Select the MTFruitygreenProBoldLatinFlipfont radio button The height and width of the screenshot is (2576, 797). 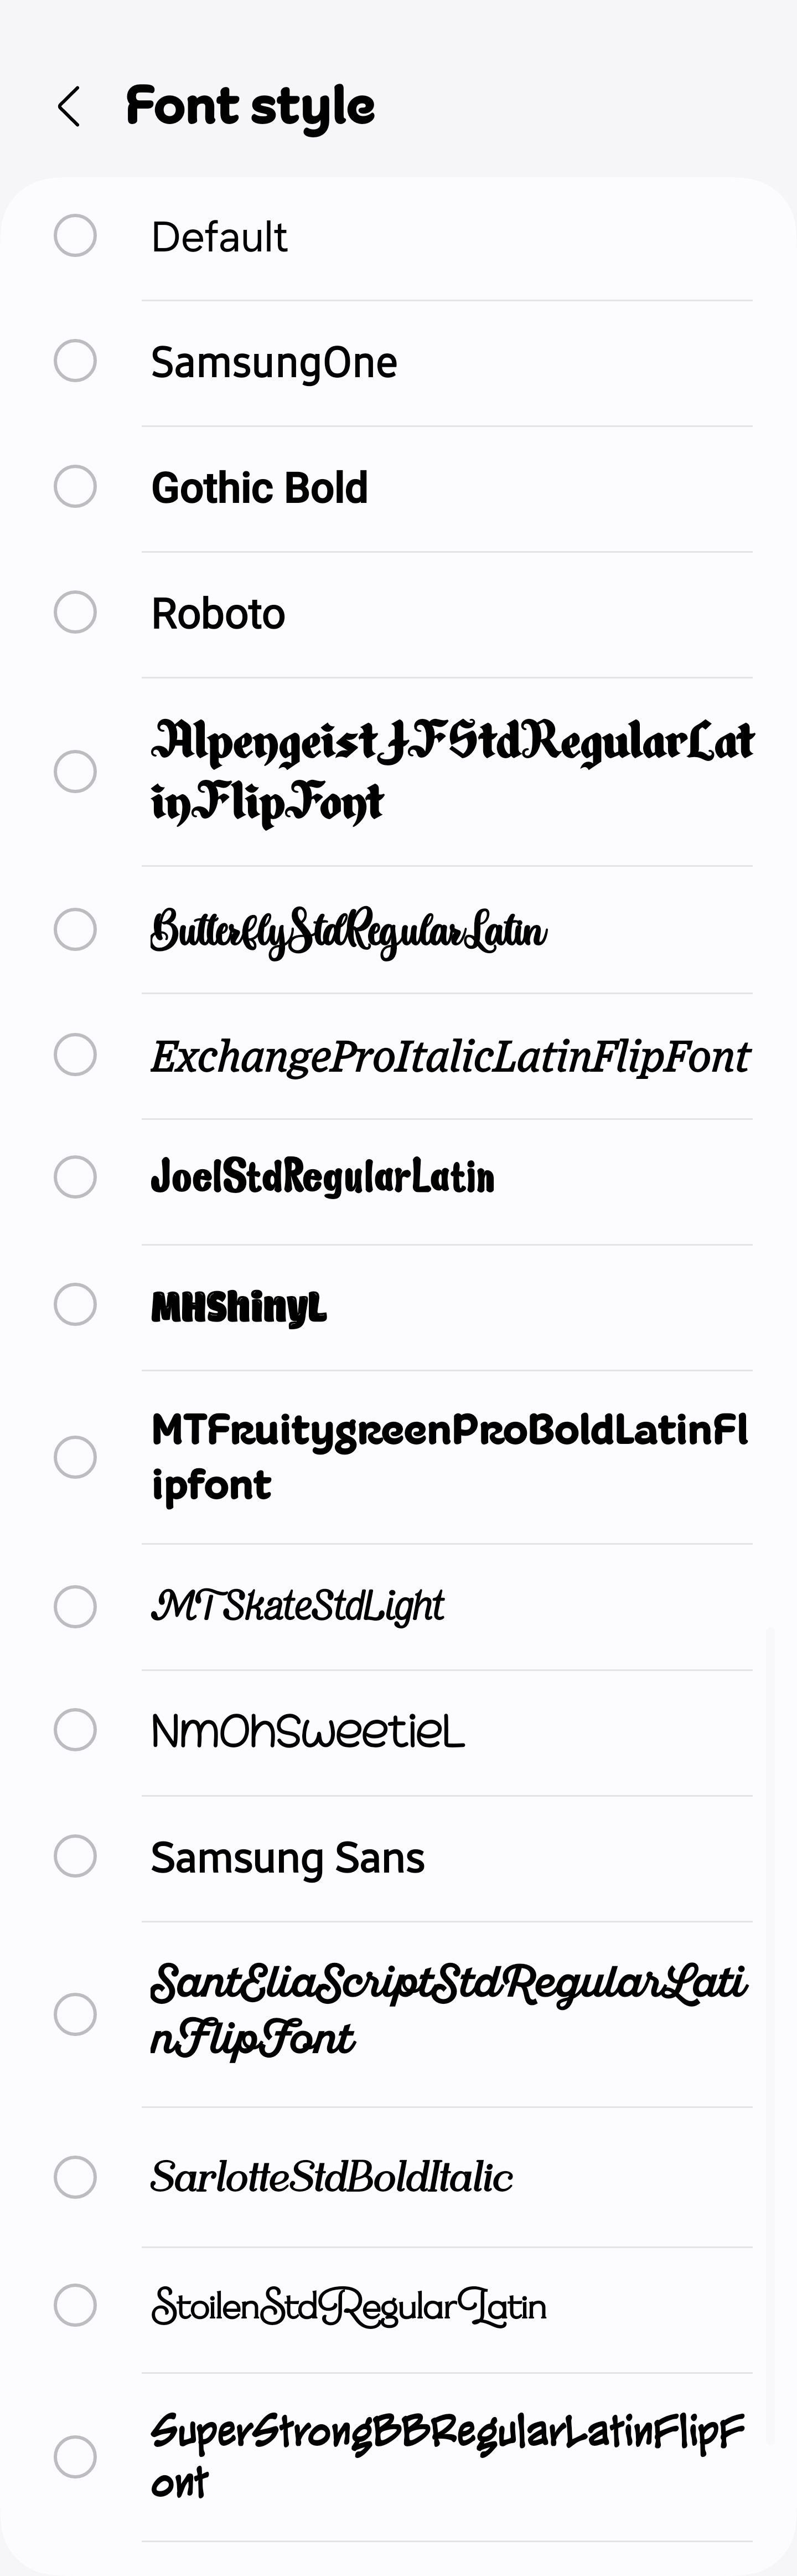[x=75, y=1457]
